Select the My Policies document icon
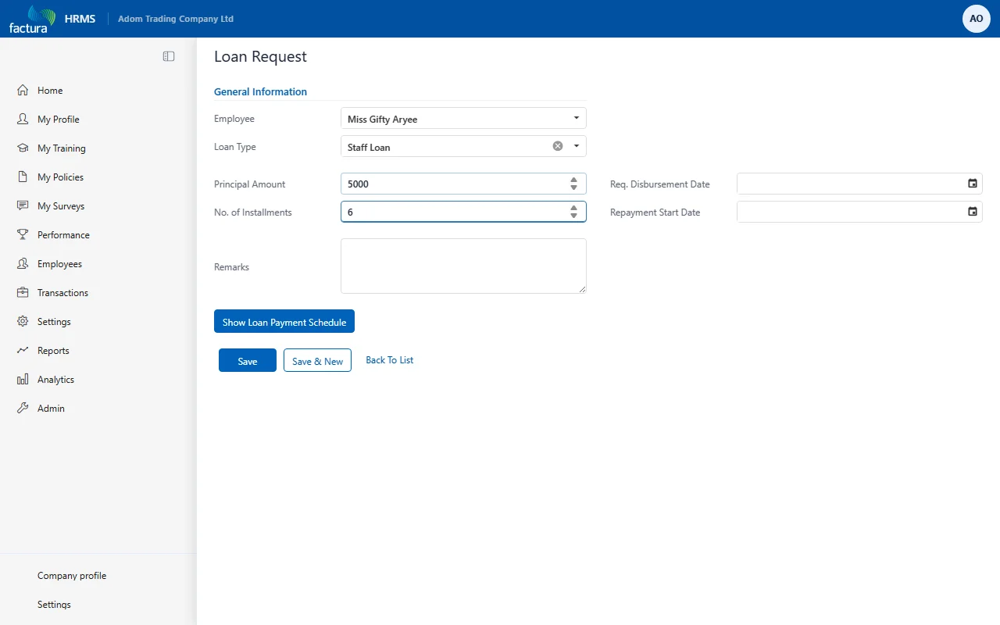This screenshot has width=1000, height=625. pos(23,177)
